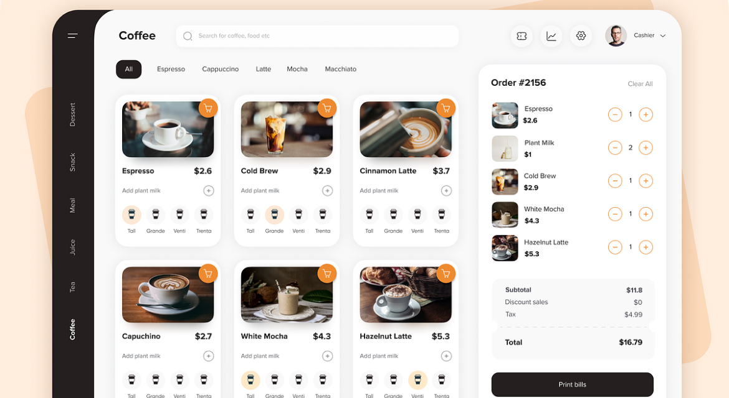Click the Print bills button

[573, 384]
